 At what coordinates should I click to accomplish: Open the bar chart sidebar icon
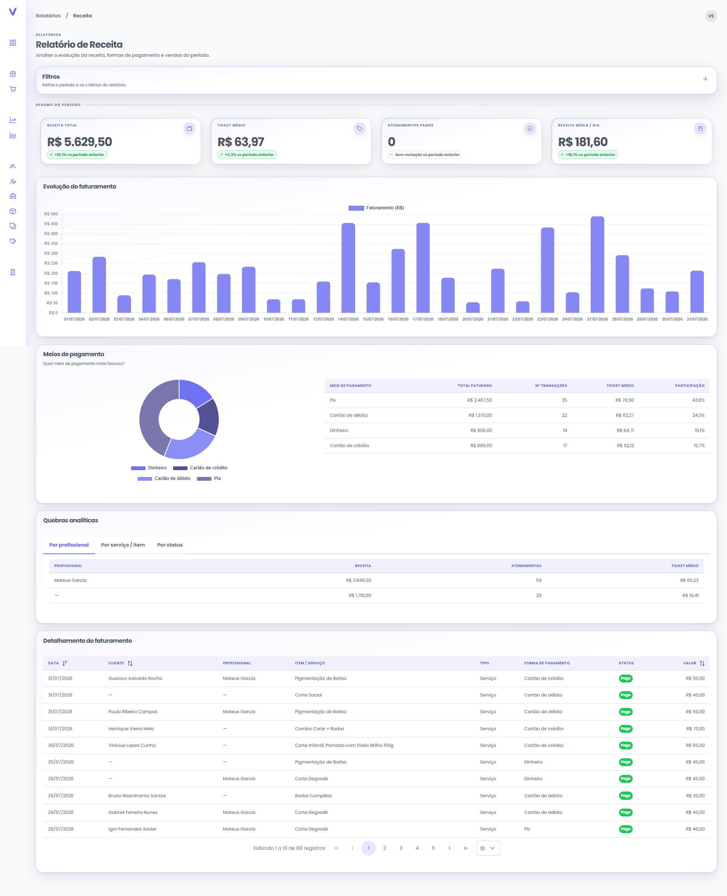(x=13, y=135)
